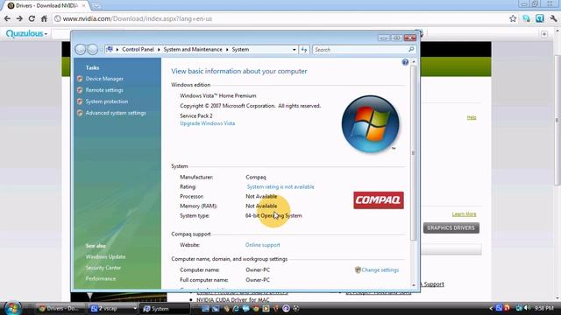The height and width of the screenshot is (315, 561).
Task: Click the Upgrade Windows Vista link
Action: click(208, 123)
